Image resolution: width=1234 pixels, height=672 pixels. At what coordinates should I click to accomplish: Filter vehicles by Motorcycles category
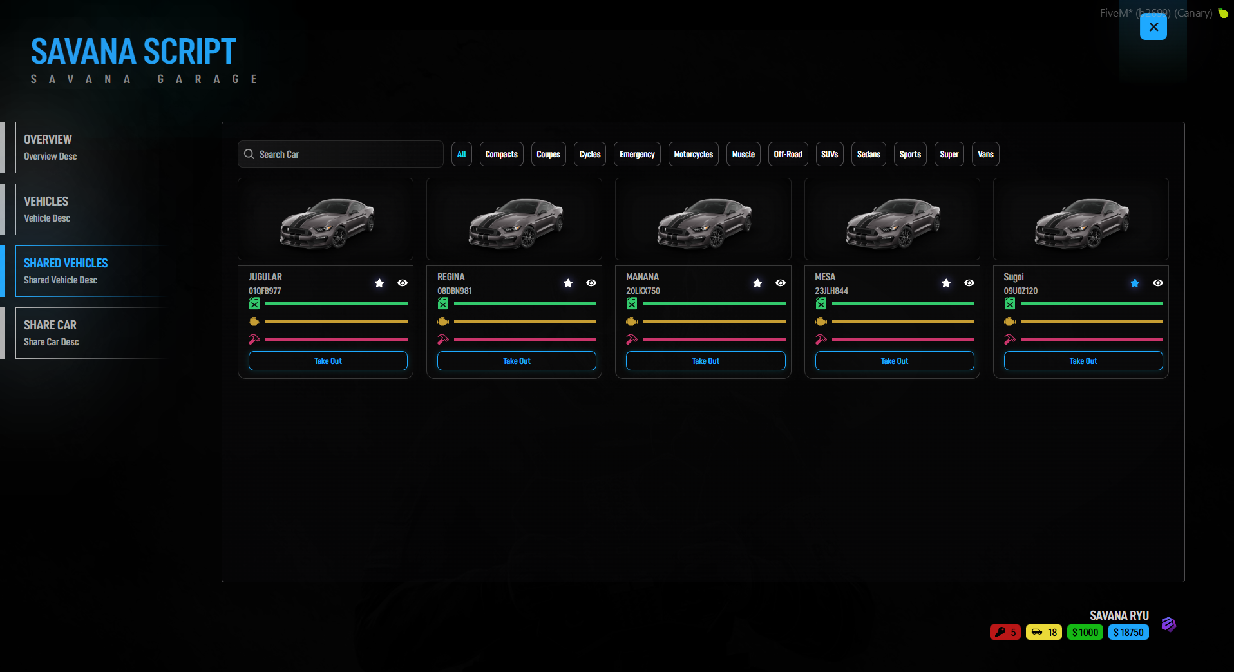[693, 154]
